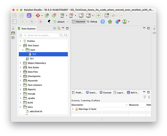This screenshot has height=136, width=167.
Task: Open the Spy Web globe icon
Action: pyautogui.click(x=47, y=16)
